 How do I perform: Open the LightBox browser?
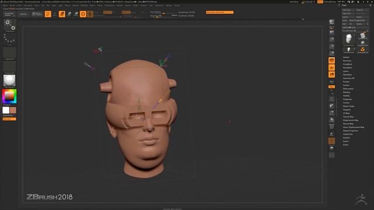23,14
